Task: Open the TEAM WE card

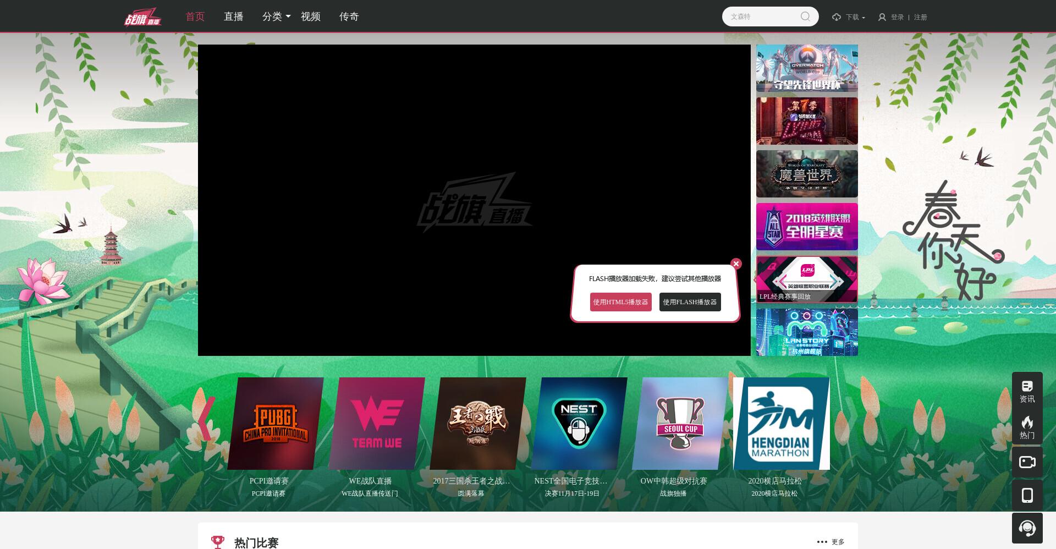Action: click(377, 424)
